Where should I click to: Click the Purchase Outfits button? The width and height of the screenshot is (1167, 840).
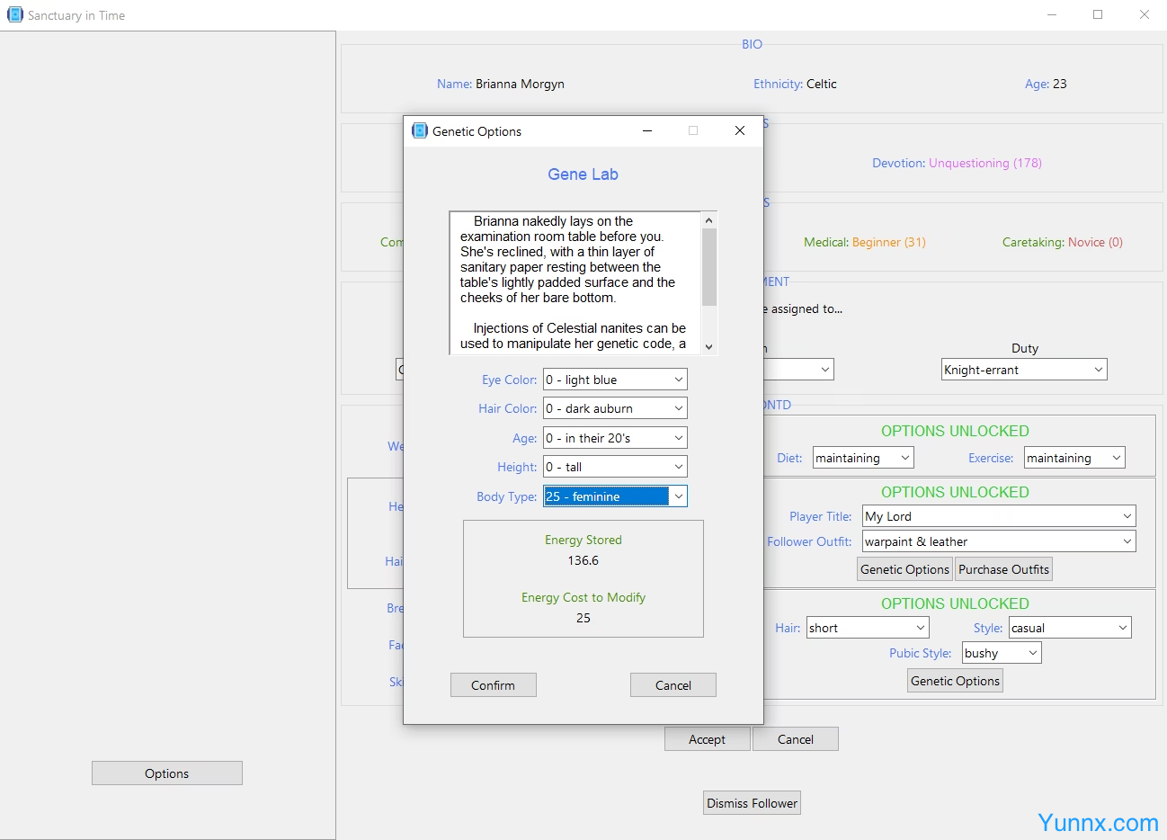tap(1003, 569)
